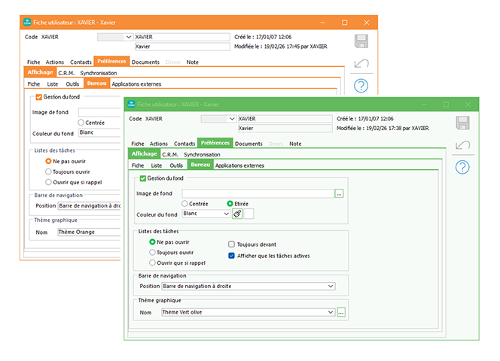Open Couleur du fond Blanc in orange window
The image size is (500, 361).
point(99,132)
